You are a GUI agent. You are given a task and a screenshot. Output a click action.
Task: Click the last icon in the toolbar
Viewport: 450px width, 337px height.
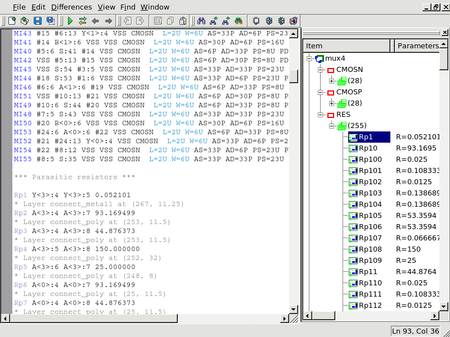293,21
